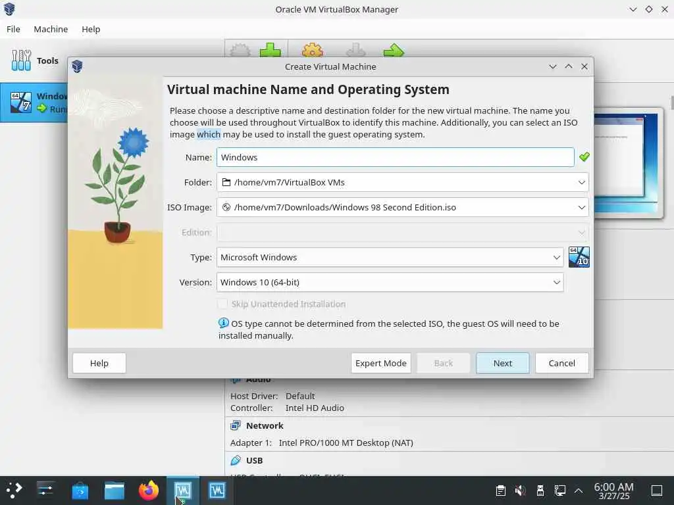Toggle Skip Unattended Installation checkbox

point(222,304)
